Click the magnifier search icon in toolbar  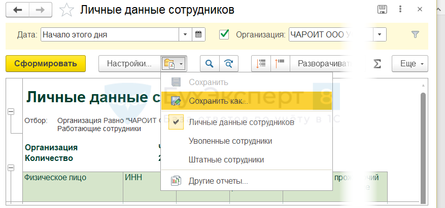coord(209,64)
